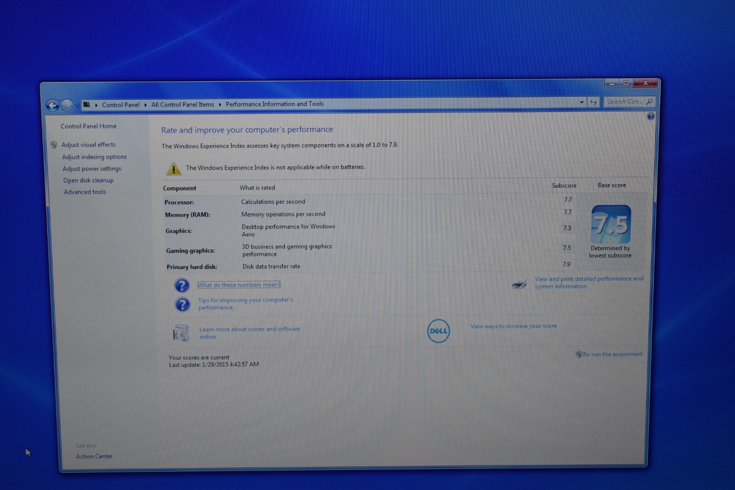Click Disk data transfer rate text
Viewport: 735px width, 490px height.
point(271,266)
